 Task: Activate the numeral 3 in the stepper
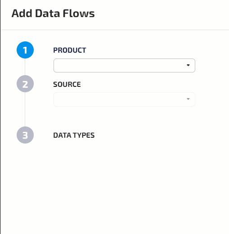point(25,135)
